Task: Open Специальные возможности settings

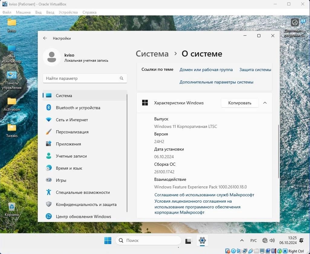Action: [85, 192]
